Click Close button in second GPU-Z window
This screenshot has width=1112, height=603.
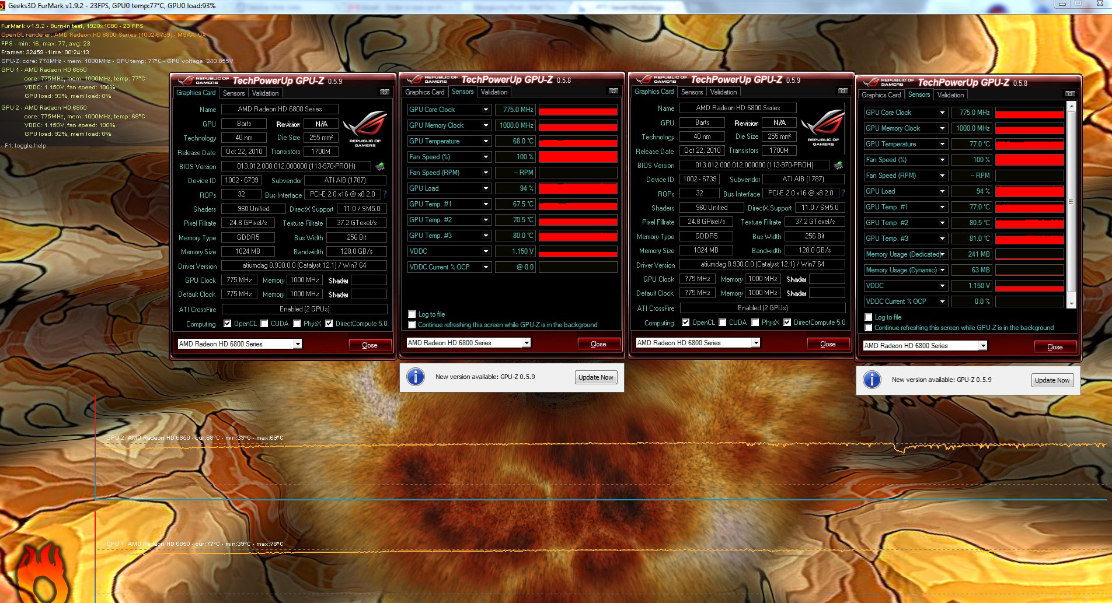(598, 344)
